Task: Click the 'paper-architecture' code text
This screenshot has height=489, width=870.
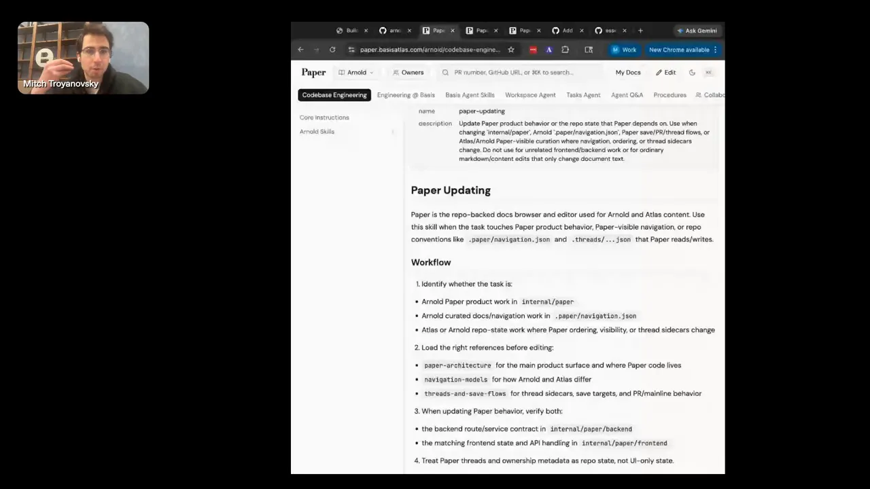Action: 457,365
